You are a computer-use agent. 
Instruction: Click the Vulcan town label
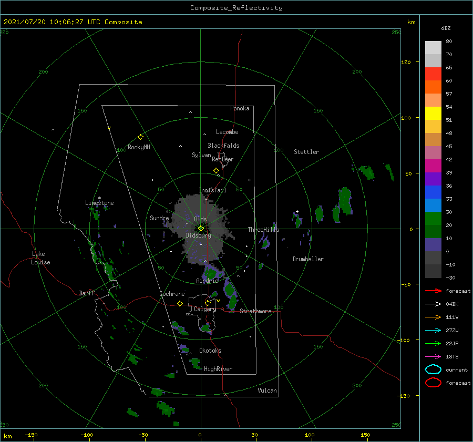pyautogui.click(x=268, y=390)
